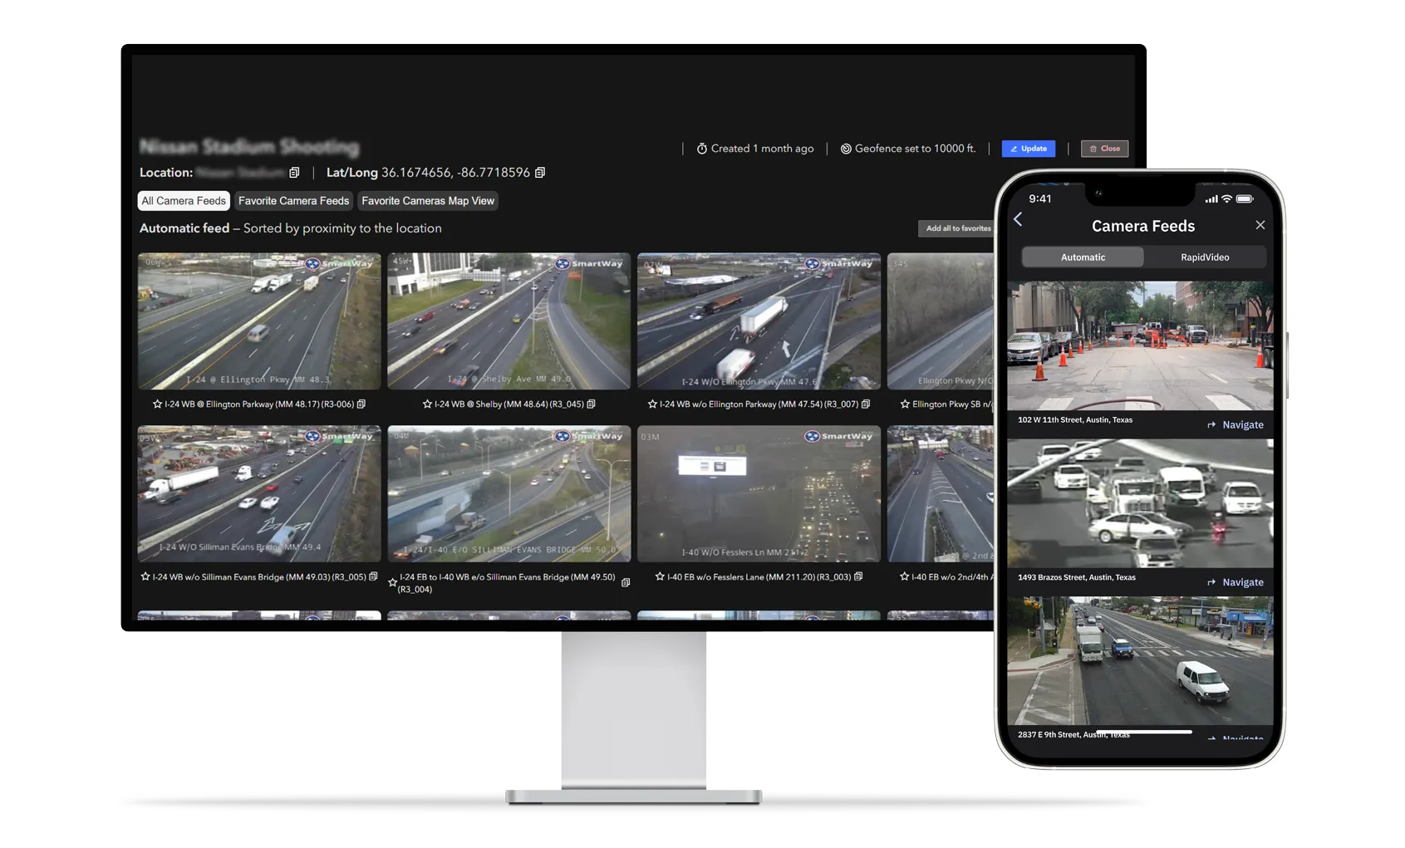Open the I-40 EB w/o 2nd/4th feed thumbnail
Screen dimensions: 1405x848
click(x=941, y=494)
